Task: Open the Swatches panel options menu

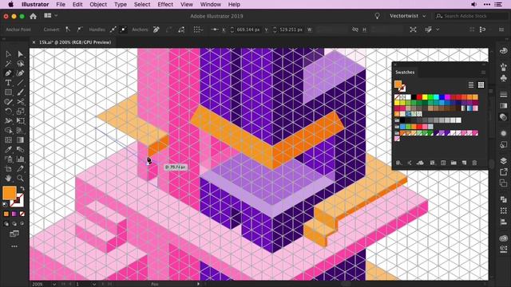Action: pyautogui.click(x=483, y=73)
